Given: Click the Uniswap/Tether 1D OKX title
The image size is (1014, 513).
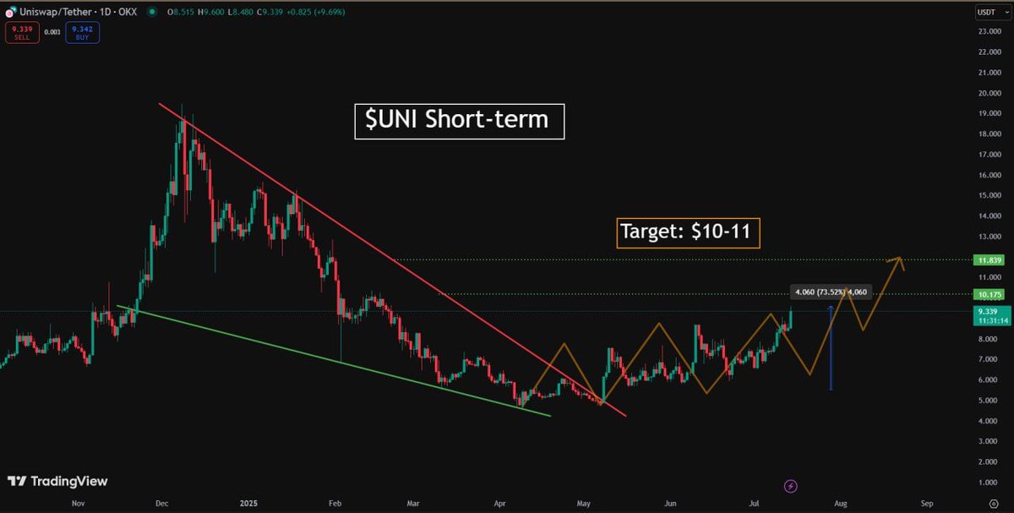Looking at the screenshot, I should 79,12.
